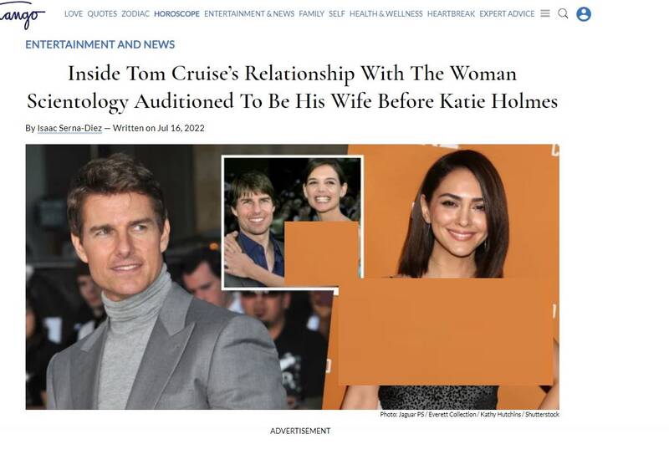Click the main hero article image
The image size is (669, 470).
(x=292, y=277)
